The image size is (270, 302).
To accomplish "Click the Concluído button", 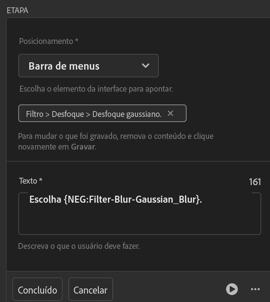I will point(37,290).
